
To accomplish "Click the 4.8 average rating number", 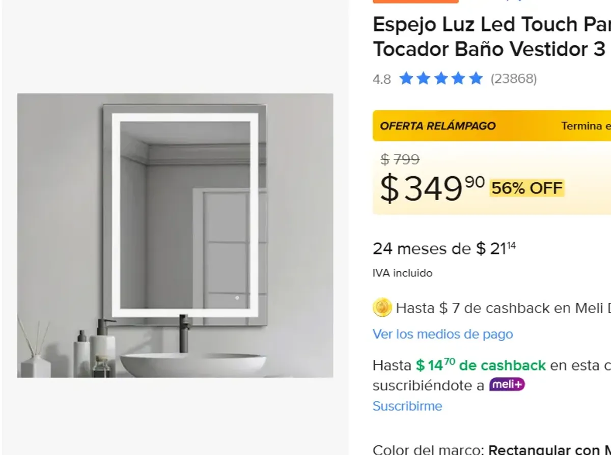I will 381,79.
